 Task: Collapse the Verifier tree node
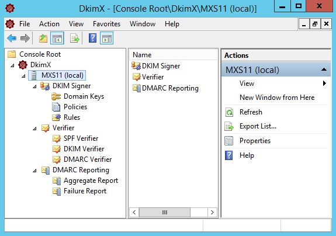click(34, 129)
